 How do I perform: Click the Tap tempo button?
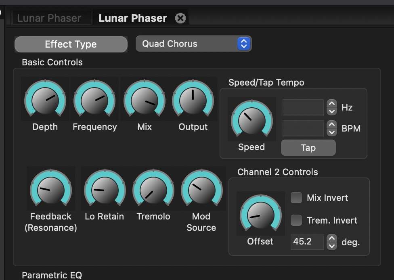pyautogui.click(x=308, y=148)
